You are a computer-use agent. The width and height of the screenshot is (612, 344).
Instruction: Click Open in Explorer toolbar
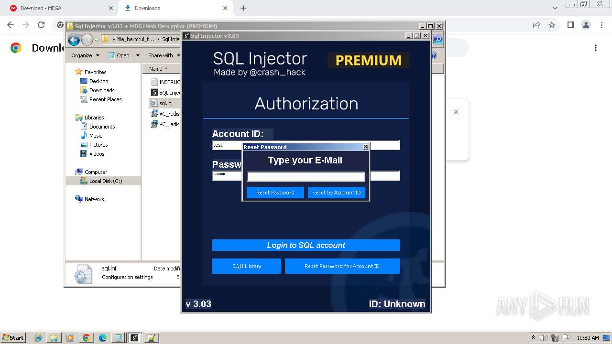tap(119, 55)
